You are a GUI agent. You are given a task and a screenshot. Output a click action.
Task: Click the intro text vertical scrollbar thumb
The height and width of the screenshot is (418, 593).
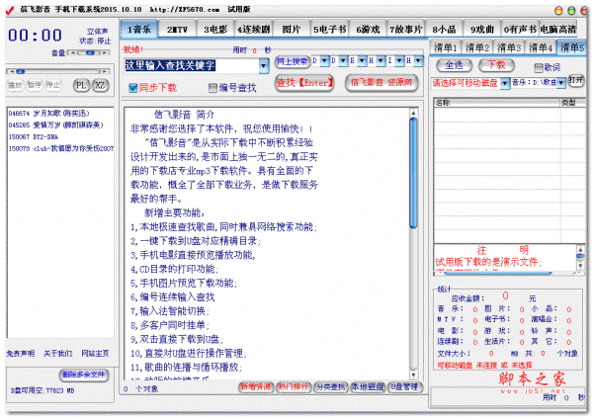click(x=413, y=173)
